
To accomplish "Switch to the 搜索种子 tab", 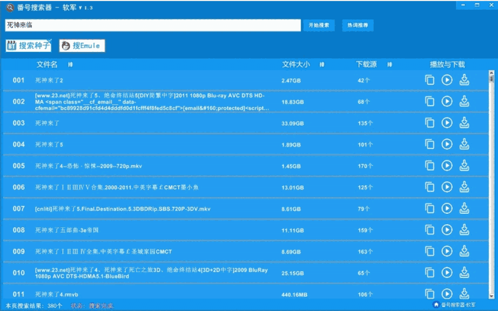I will pyautogui.click(x=29, y=45).
